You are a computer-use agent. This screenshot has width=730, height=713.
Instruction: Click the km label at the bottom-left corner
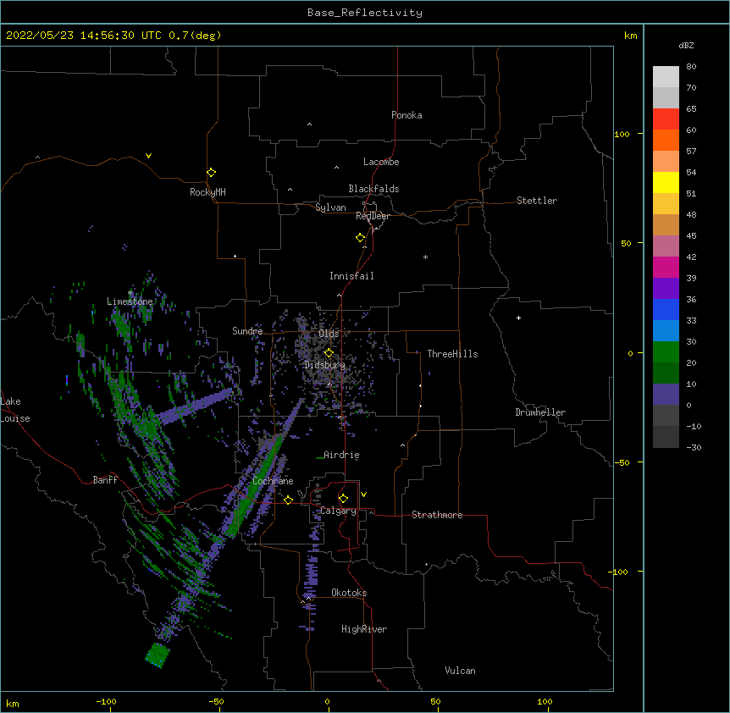pyautogui.click(x=13, y=703)
